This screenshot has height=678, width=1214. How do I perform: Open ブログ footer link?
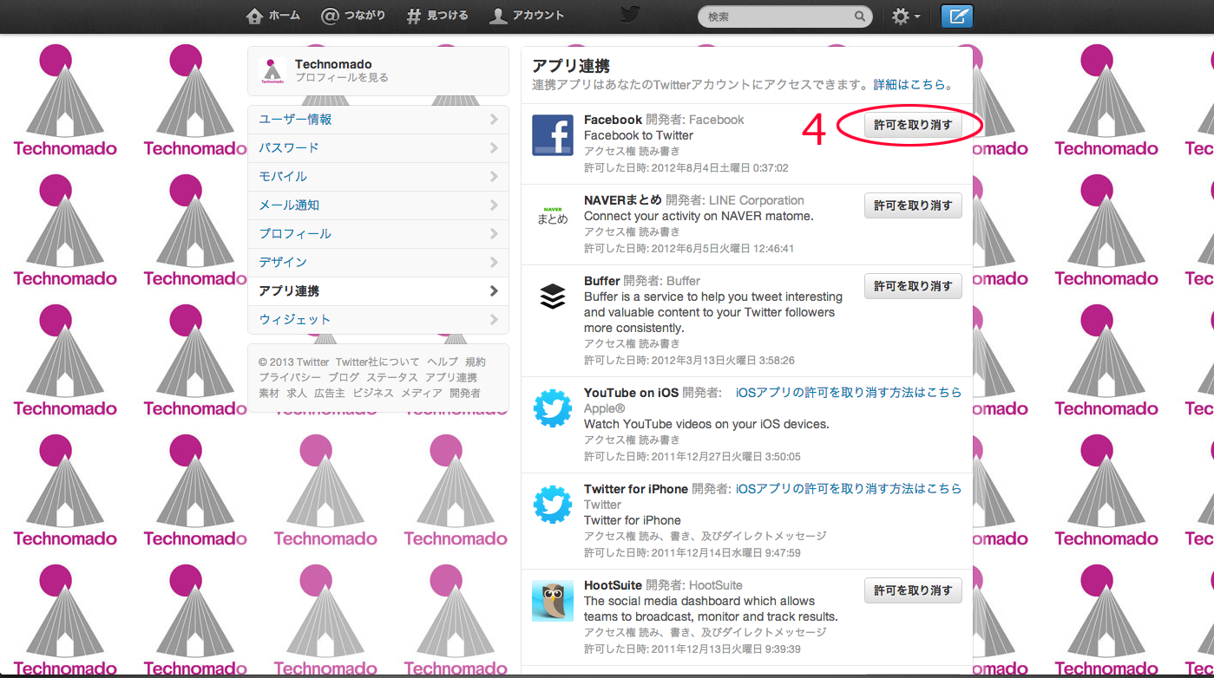point(344,378)
